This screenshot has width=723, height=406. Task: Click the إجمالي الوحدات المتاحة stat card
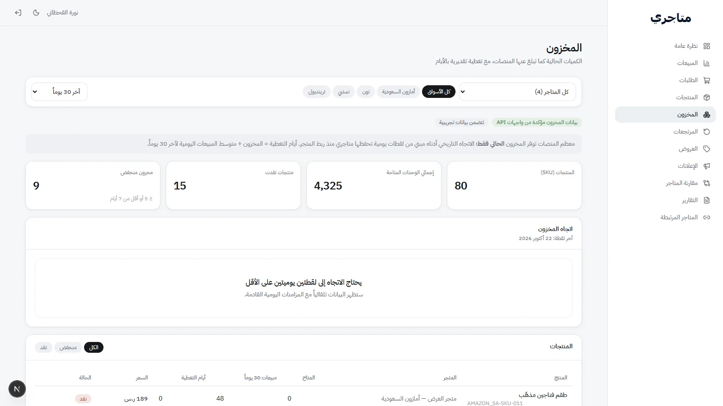(374, 185)
